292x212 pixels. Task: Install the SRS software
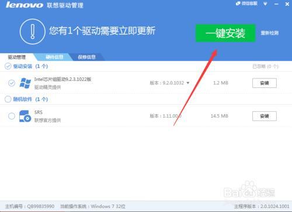coord(265,116)
